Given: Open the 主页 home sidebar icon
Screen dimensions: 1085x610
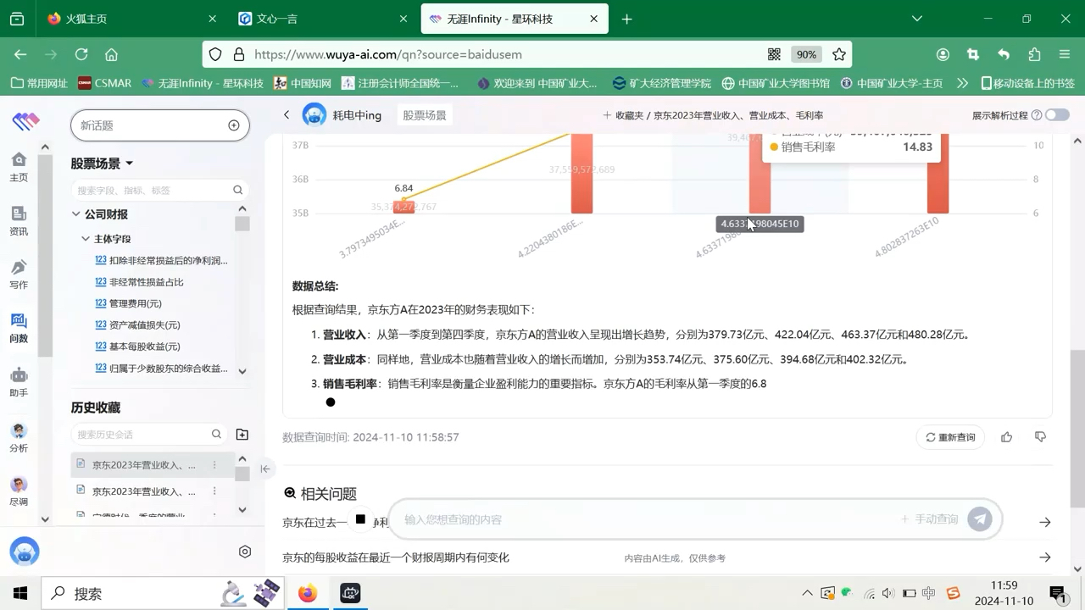Looking at the screenshot, I should point(19,167).
